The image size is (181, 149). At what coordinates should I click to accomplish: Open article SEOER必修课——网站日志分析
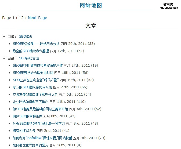[36, 44]
